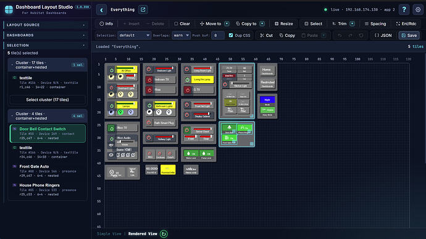Click the Select cluster (17 tiles) button

pyautogui.click(x=48, y=100)
